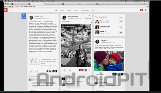Viewport: 161px width, 93px height.
Task: Click Shimrit Ben-Yair's avatar
Action: [97, 22]
